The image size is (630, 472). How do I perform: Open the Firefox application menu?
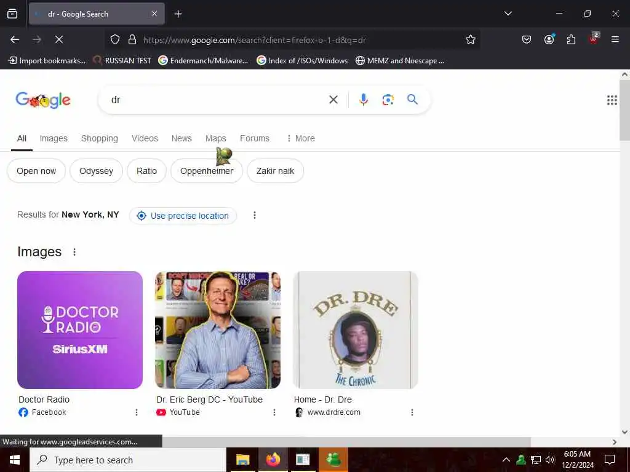pyautogui.click(x=615, y=39)
